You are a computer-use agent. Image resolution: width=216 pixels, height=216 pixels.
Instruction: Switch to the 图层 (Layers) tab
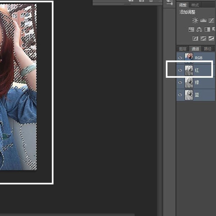point(183,49)
